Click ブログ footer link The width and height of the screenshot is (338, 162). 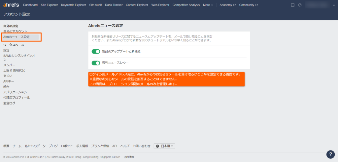[53, 146]
